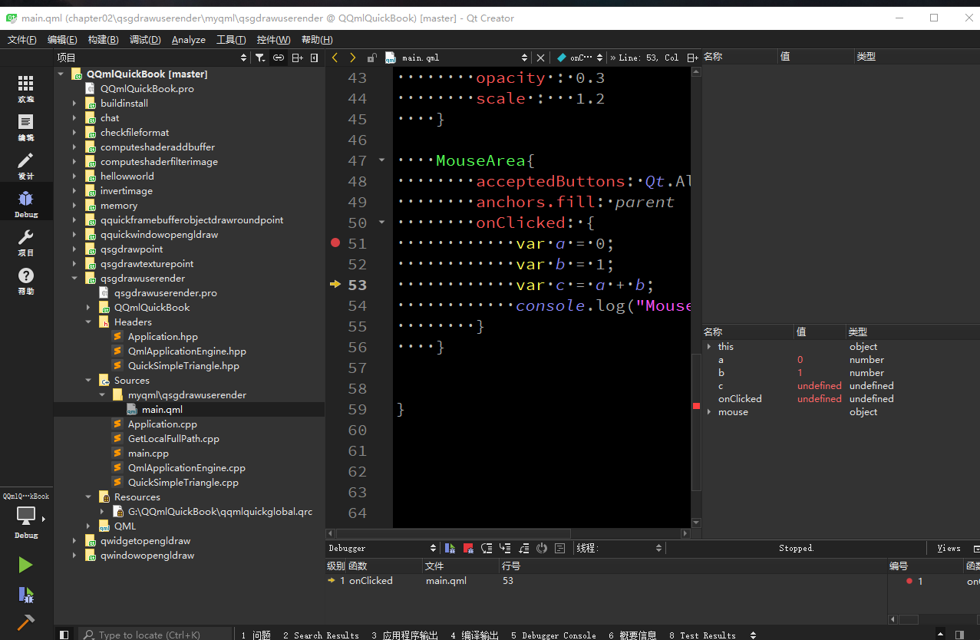This screenshot has width=980, height=640.
Task: Build the project with the hammer icon
Action: pyautogui.click(x=25, y=622)
